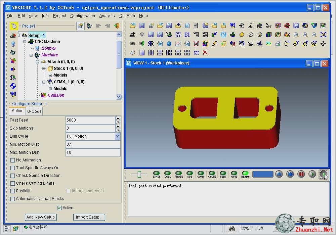The height and width of the screenshot is (235, 336).
Task: Click the four-way pan arrows icon
Action: [323, 44]
